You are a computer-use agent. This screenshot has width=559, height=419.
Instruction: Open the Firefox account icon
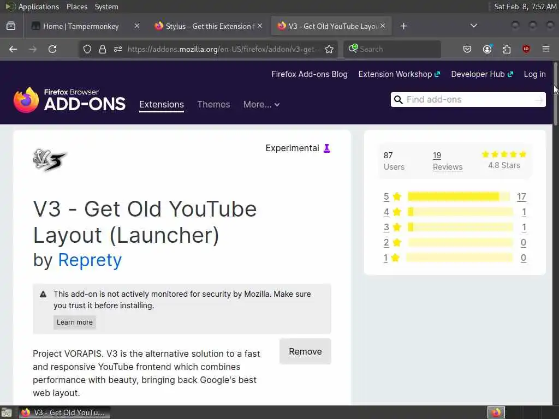point(487,49)
